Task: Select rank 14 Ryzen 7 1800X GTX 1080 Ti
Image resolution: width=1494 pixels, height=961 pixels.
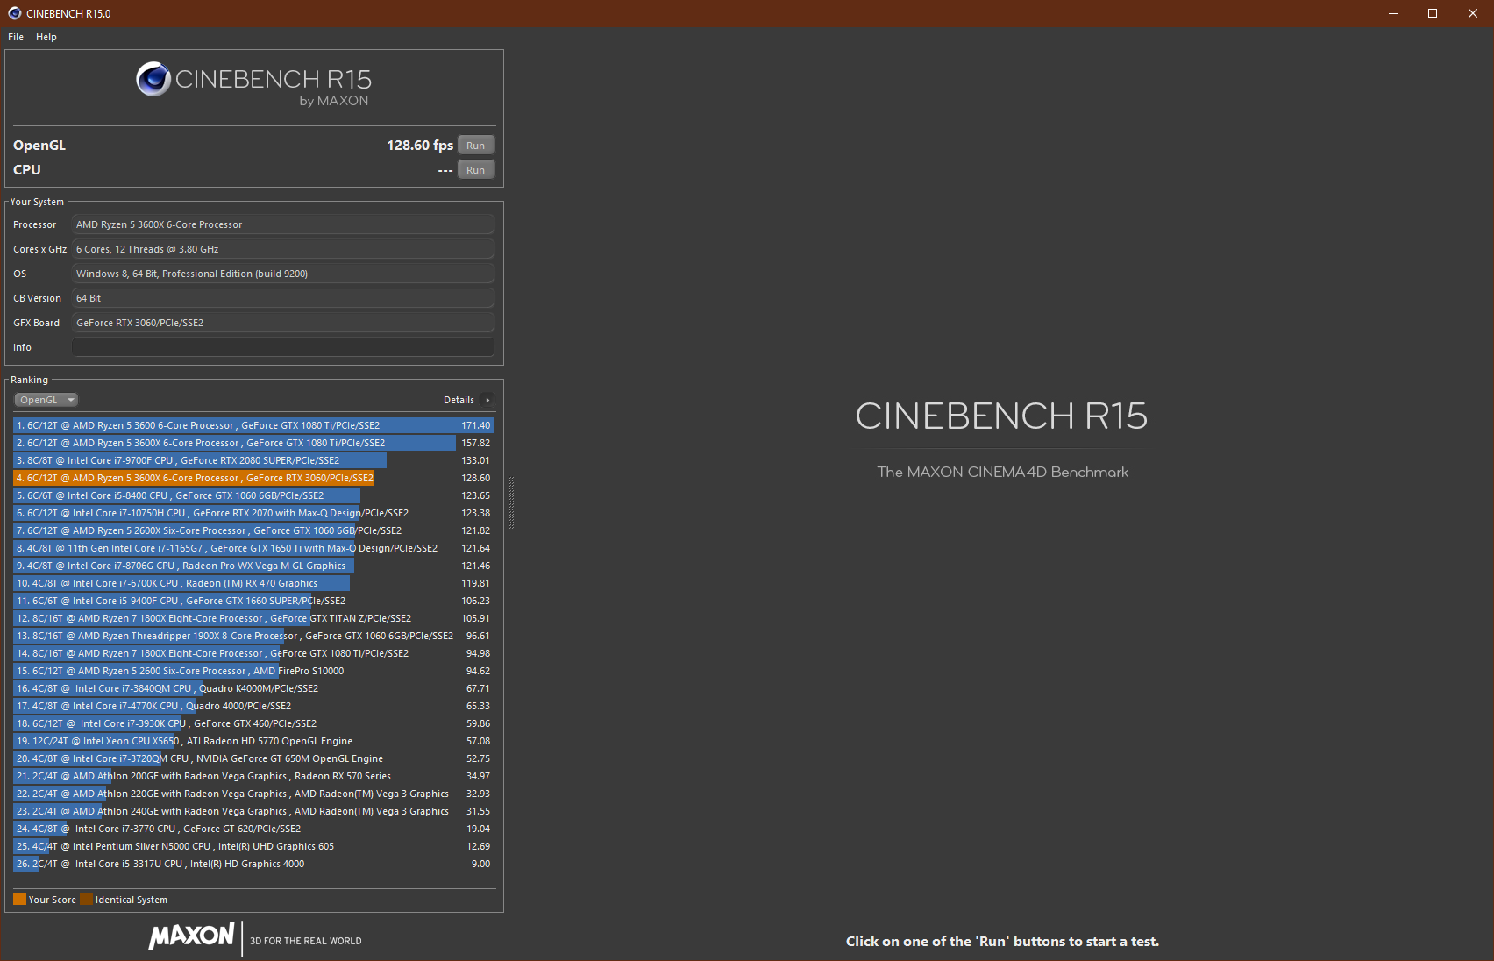Action: 254,653
